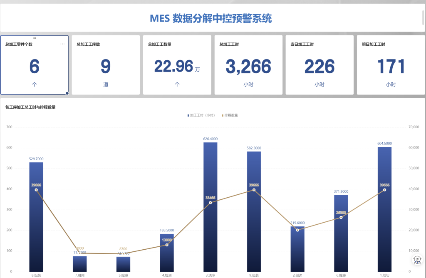The height and width of the screenshot is (278, 426).
Task: Click the 700 left axis value
Action: pos(9,127)
